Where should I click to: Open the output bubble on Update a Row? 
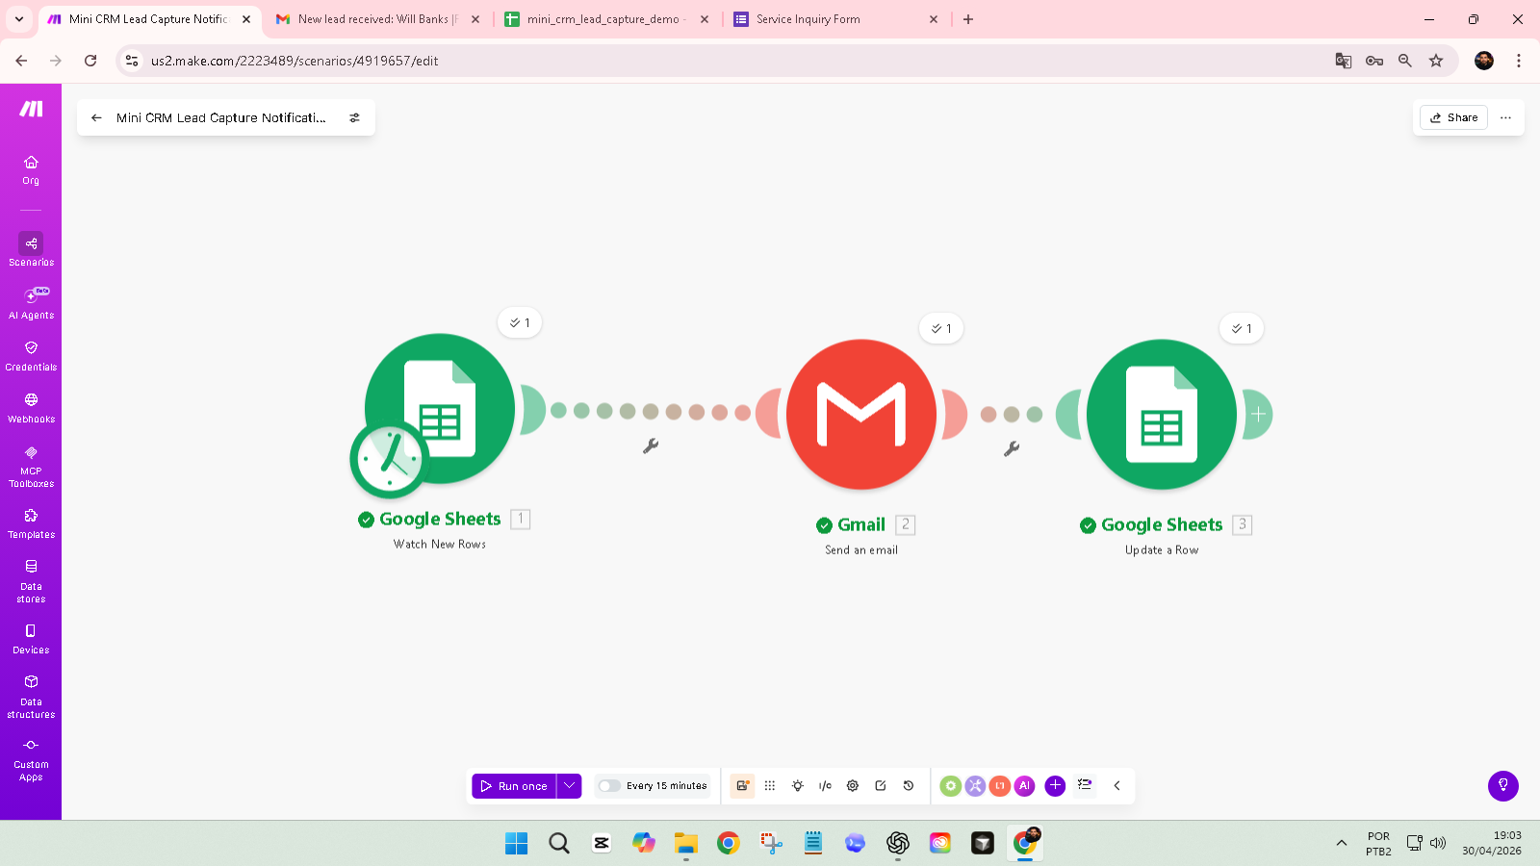point(1242,328)
